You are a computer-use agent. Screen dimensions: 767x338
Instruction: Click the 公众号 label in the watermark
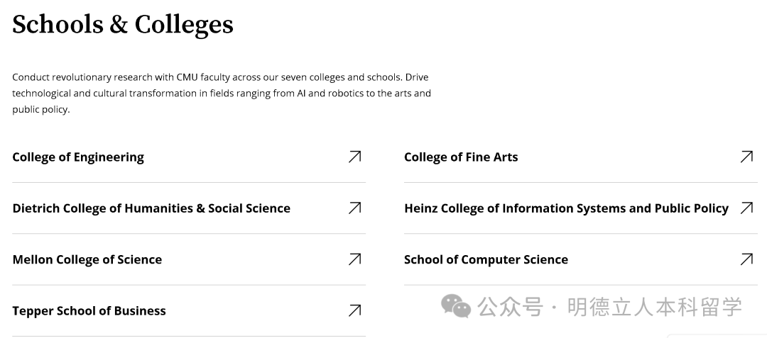pos(510,307)
